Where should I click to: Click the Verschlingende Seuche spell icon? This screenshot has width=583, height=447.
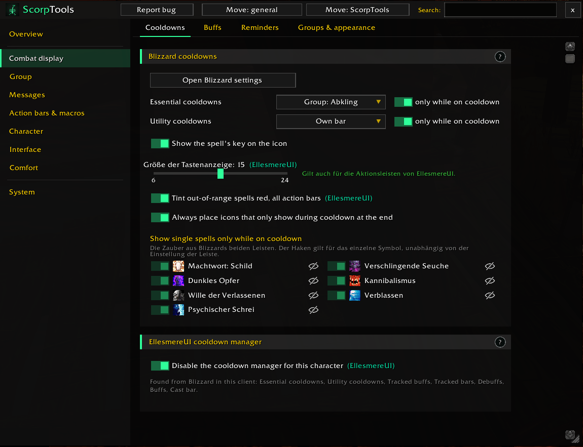point(355,266)
